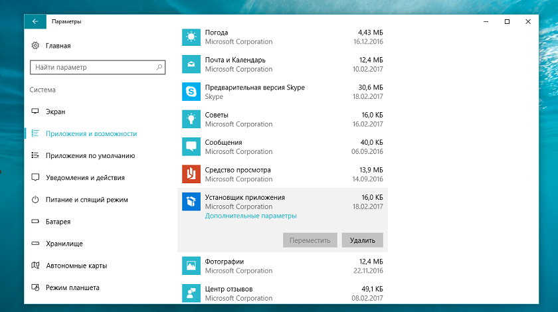
Task: Click the Почта и Календарь envelope icon
Action: (191, 64)
